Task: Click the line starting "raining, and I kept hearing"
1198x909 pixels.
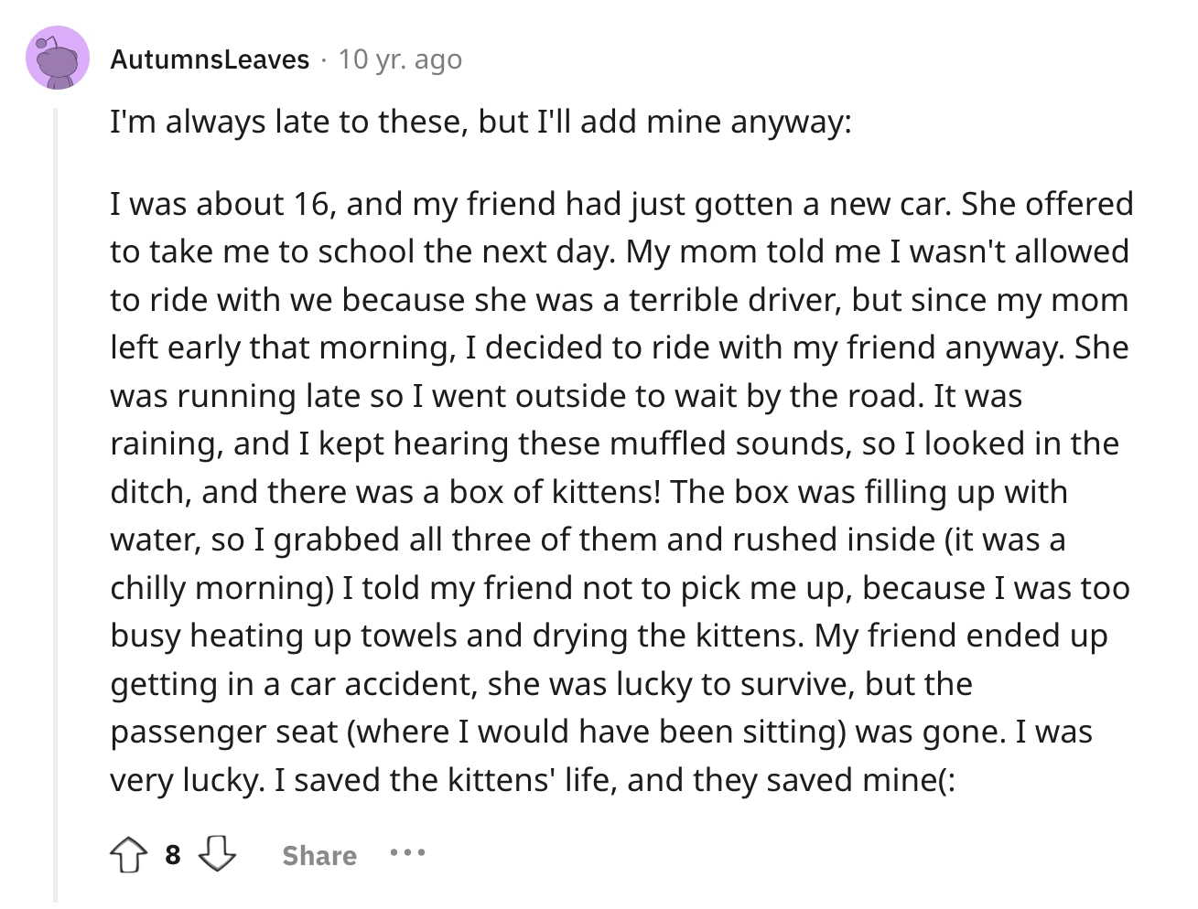Action: [614, 444]
